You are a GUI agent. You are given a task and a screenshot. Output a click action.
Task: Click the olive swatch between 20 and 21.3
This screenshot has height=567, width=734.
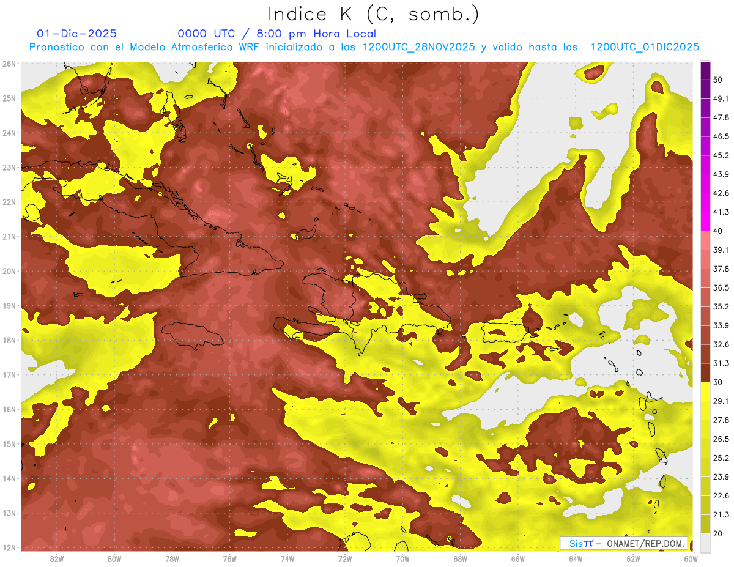click(705, 524)
